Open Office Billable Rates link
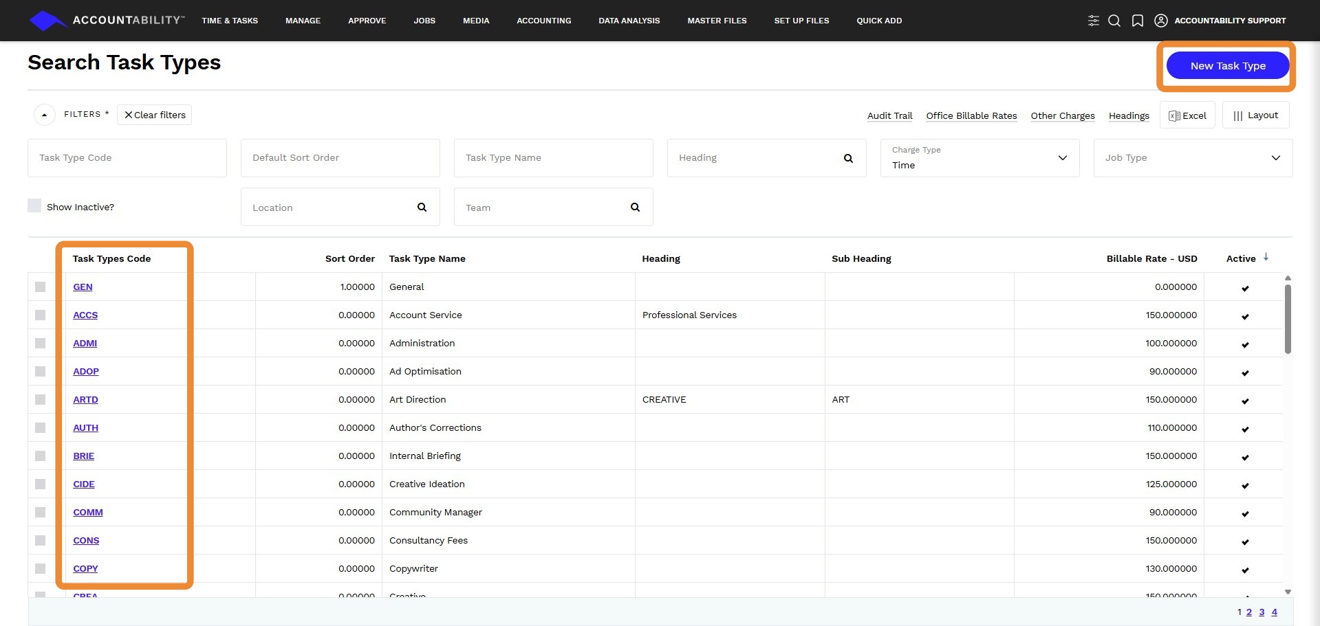The width and height of the screenshot is (1320, 626). (971, 115)
